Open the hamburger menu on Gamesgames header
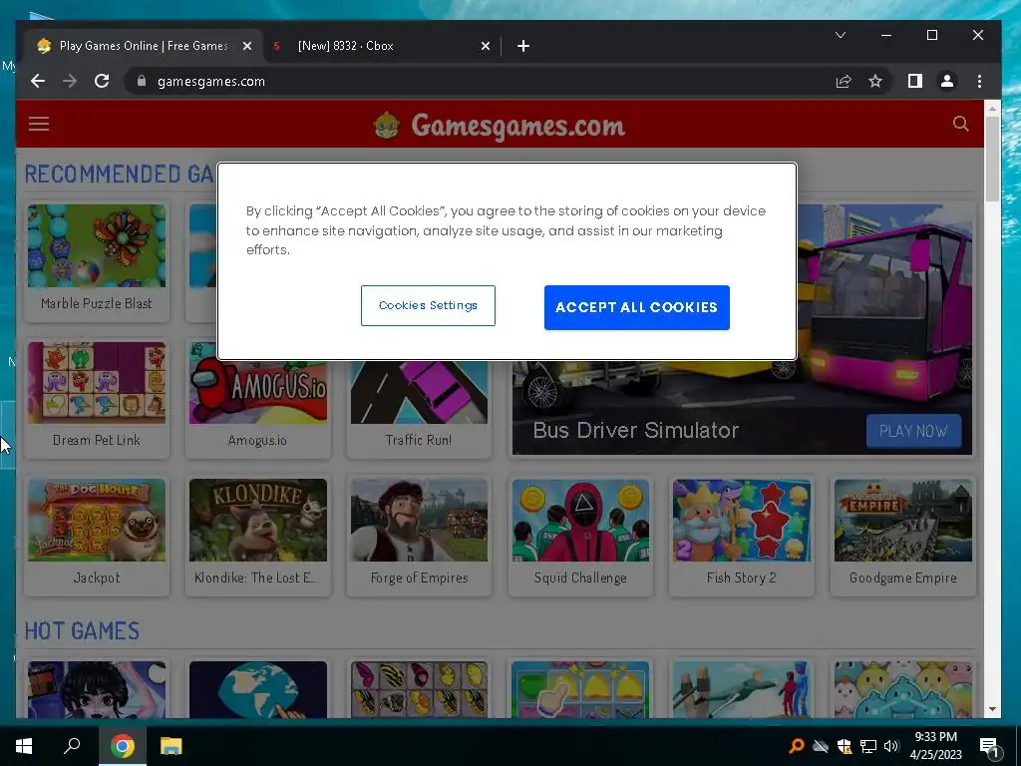 coord(39,123)
